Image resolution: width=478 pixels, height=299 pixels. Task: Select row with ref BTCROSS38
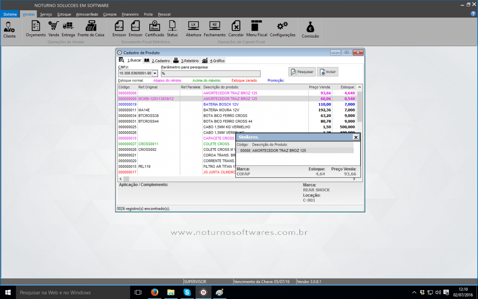pyautogui.click(x=237, y=116)
